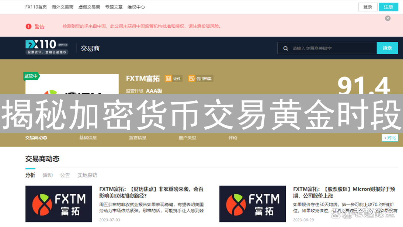Viewport: 403px width, 227px height.
Task: Switch to 评论 tab
Action: point(233,138)
